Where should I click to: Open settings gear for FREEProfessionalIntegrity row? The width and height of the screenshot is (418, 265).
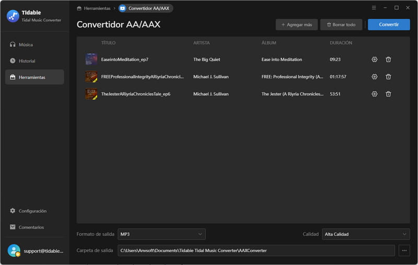coord(374,77)
